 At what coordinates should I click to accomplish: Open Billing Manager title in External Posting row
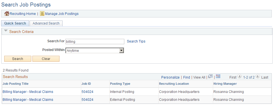coord(28,100)
